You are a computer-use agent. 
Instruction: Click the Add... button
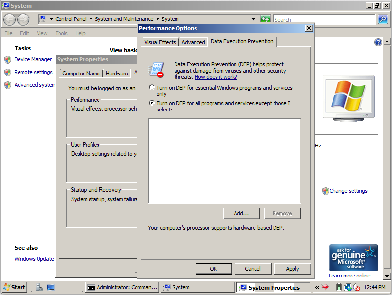pos(241,213)
